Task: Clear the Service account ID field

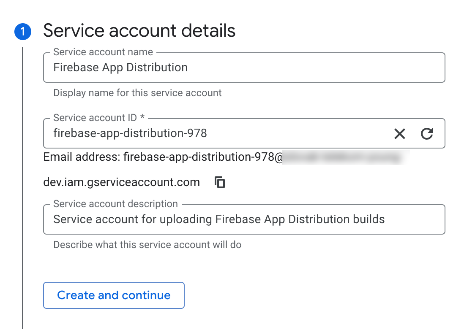Action: [x=399, y=134]
